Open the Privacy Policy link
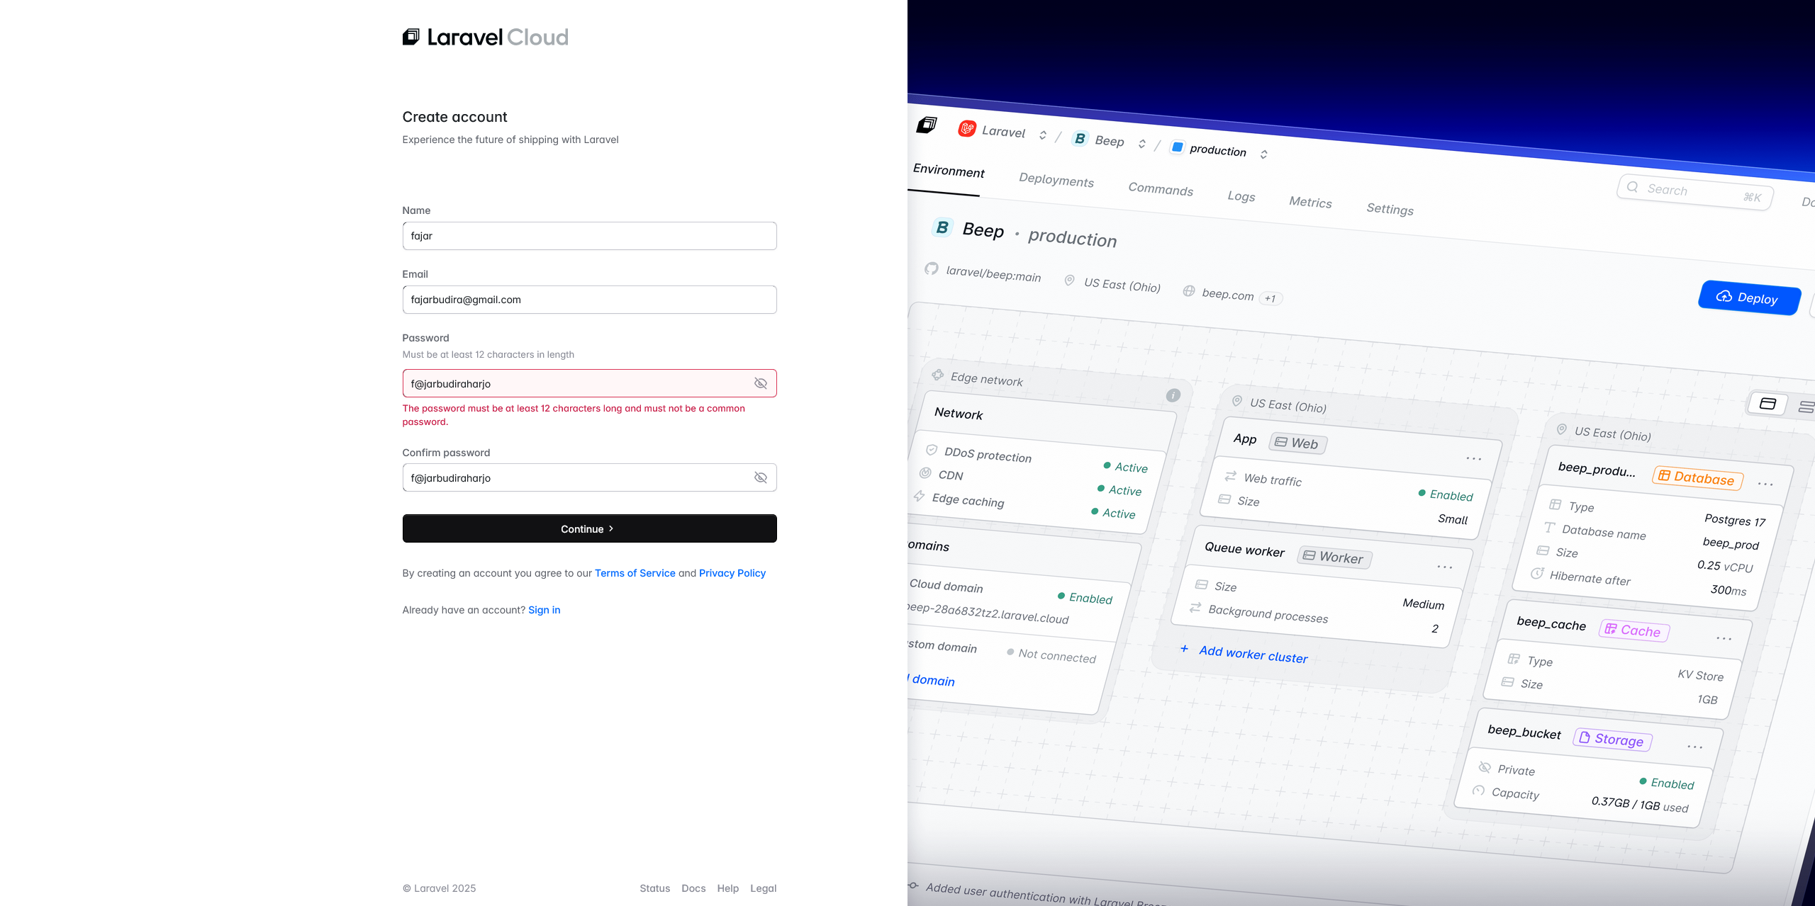The image size is (1815, 906). tap(732, 573)
